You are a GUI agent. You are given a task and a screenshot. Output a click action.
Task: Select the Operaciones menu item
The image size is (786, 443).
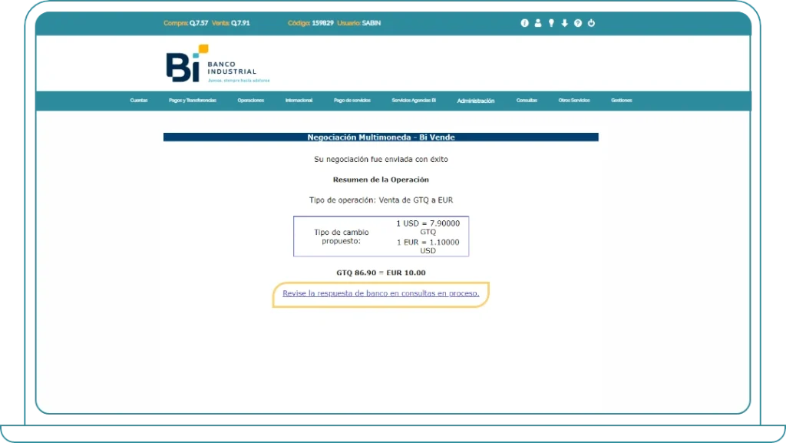[x=251, y=101]
